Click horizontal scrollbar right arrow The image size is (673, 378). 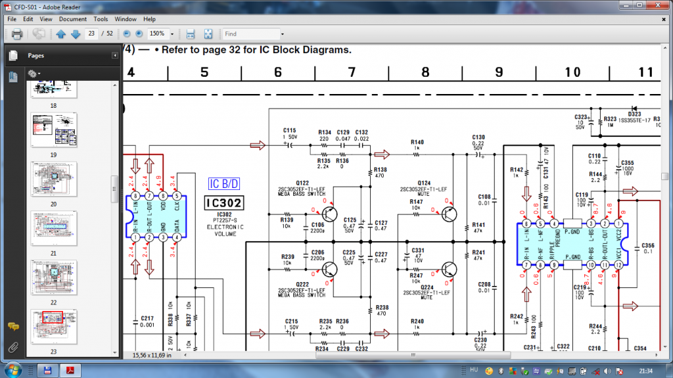click(x=657, y=355)
